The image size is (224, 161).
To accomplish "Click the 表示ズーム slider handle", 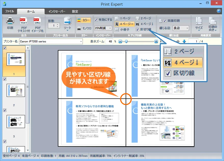I will tap(126, 42).
